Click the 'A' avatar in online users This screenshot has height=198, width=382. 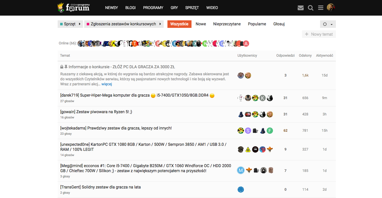pos(246,43)
